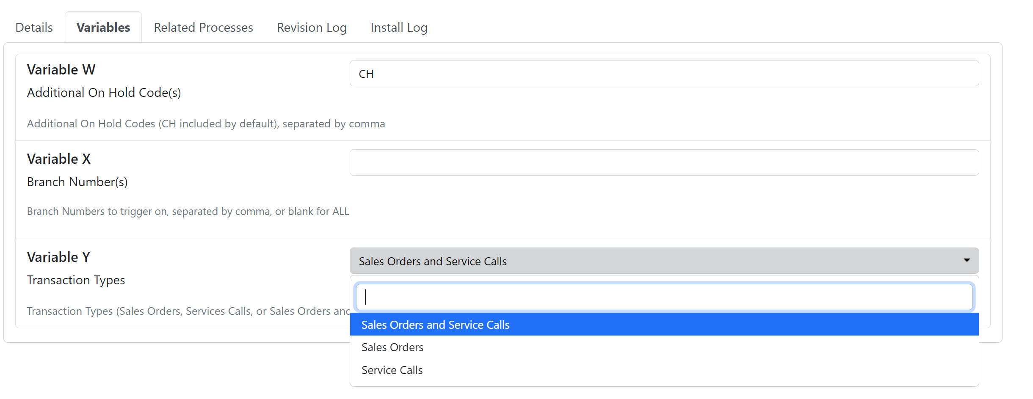Open the Revision Log tab
1033x399 pixels.
(312, 28)
